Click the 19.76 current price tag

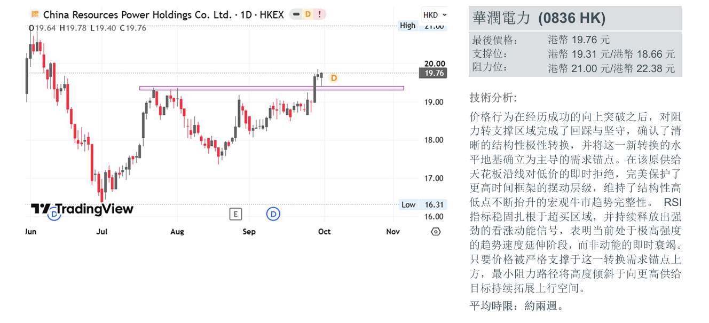[x=432, y=73]
